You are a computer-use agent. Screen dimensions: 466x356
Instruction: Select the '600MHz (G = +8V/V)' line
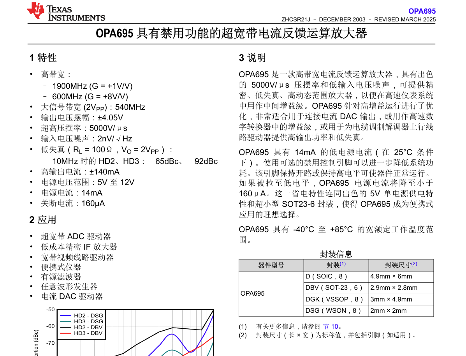[x=90, y=97]
